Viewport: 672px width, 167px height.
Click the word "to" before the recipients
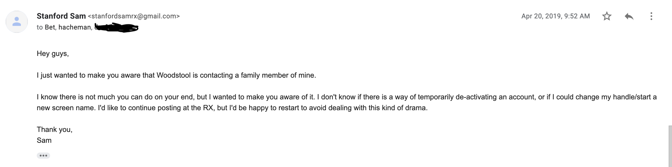point(40,27)
